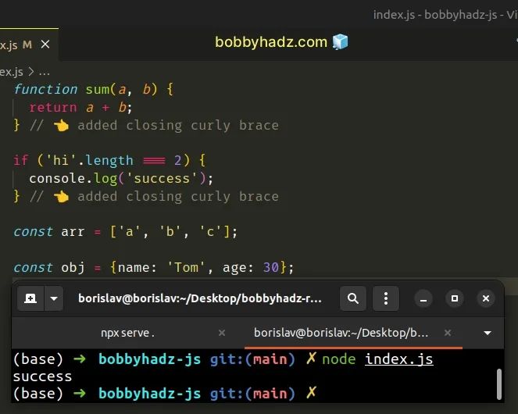Switch to 'npx serve .' terminal tab

coord(128,333)
